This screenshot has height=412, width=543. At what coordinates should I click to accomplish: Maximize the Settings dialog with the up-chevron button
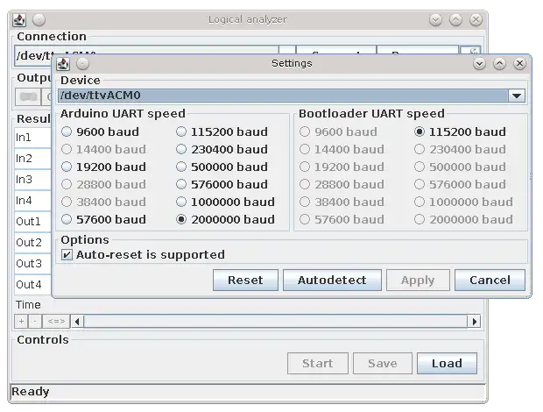click(x=499, y=64)
